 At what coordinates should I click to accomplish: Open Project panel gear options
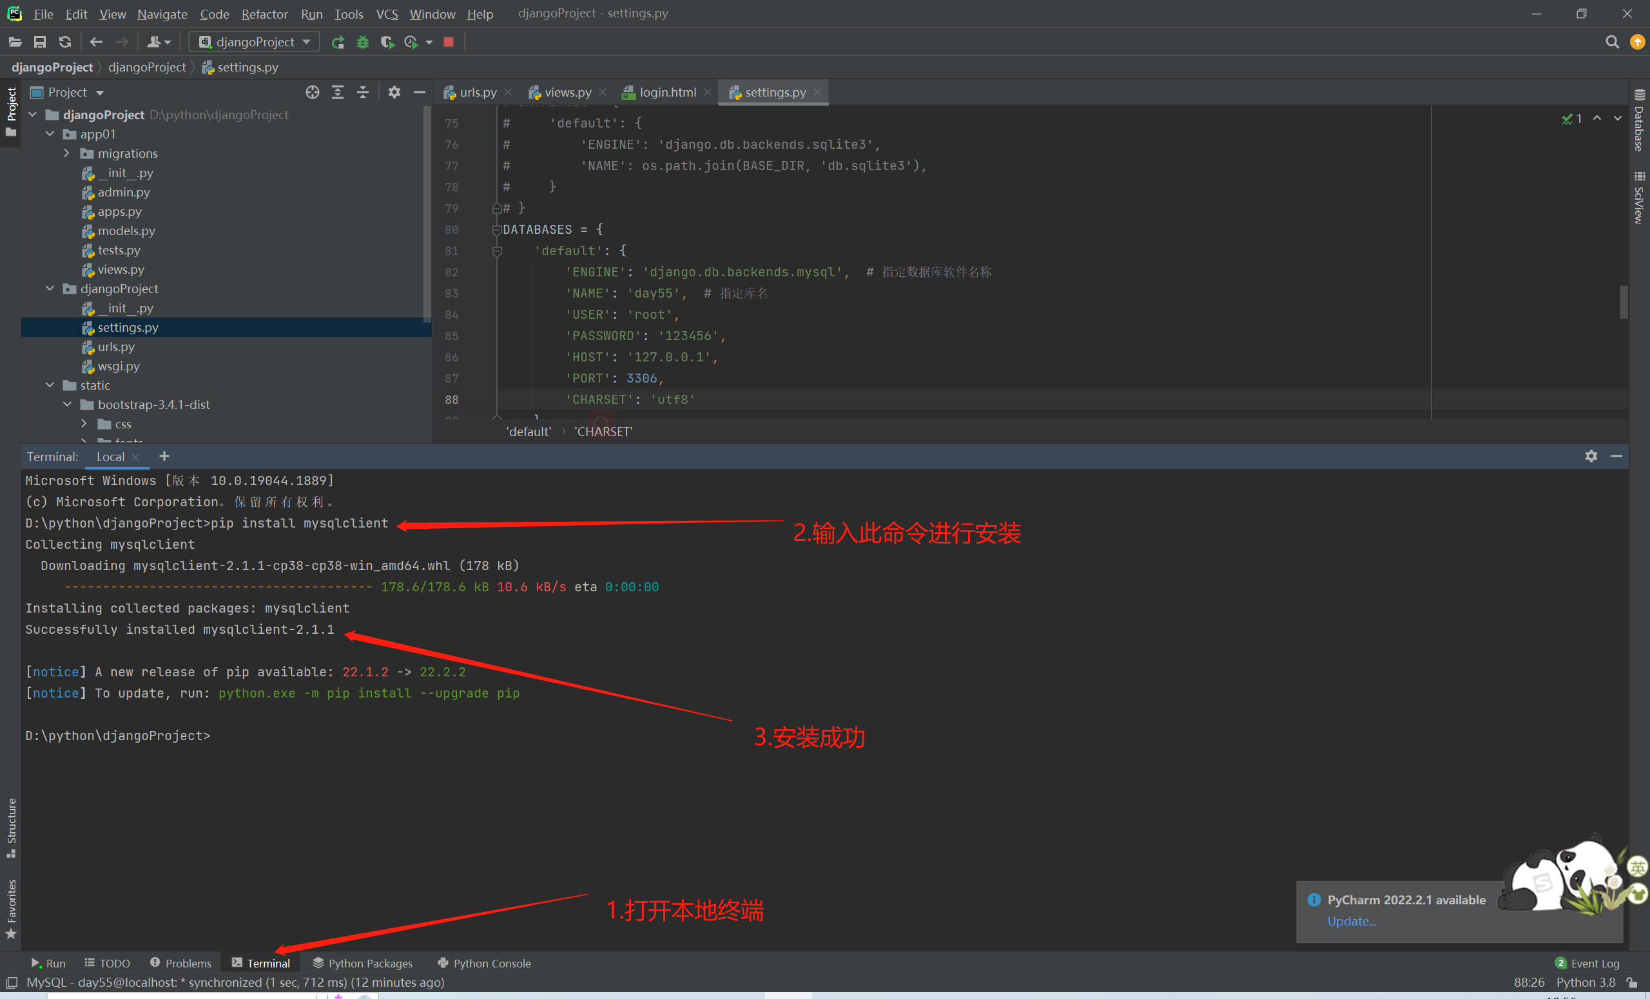[394, 92]
